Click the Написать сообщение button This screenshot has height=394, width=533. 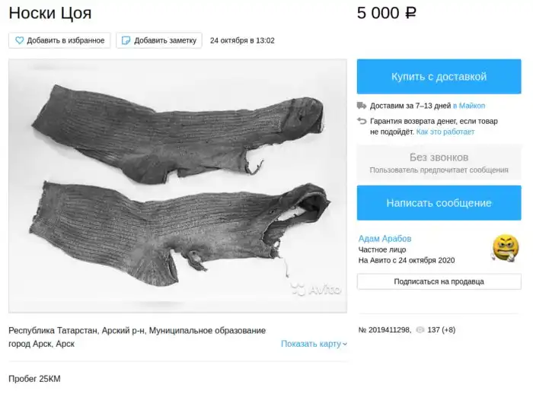click(439, 203)
